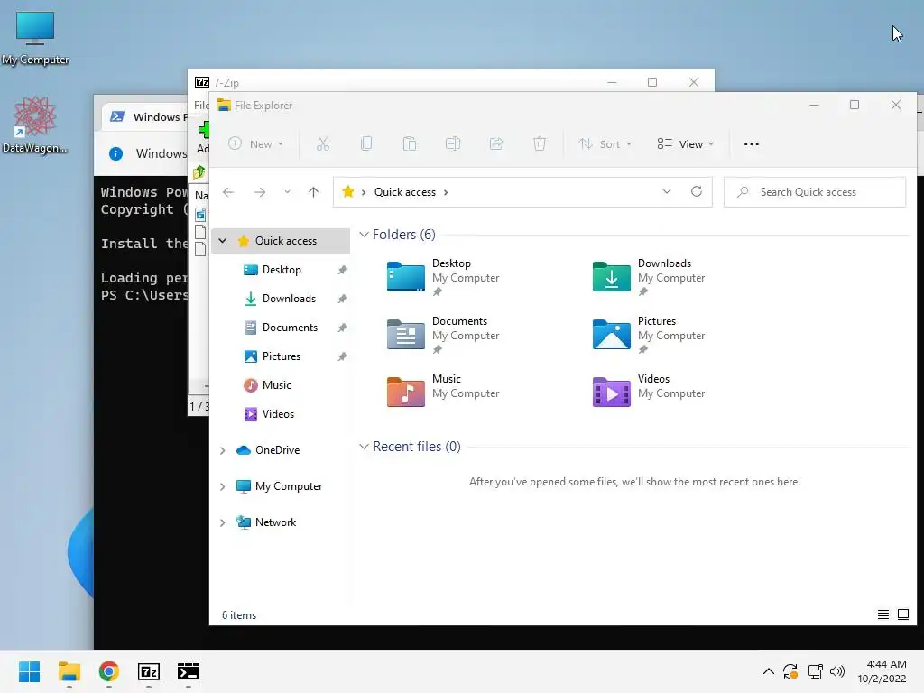Screen dimensions: 924x693
Task: Open the New dropdown menu
Action: point(256,143)
